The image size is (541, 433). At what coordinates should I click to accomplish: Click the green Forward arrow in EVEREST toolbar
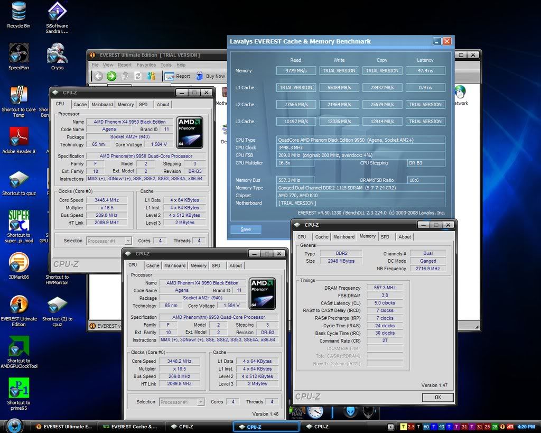coord(111,76)
